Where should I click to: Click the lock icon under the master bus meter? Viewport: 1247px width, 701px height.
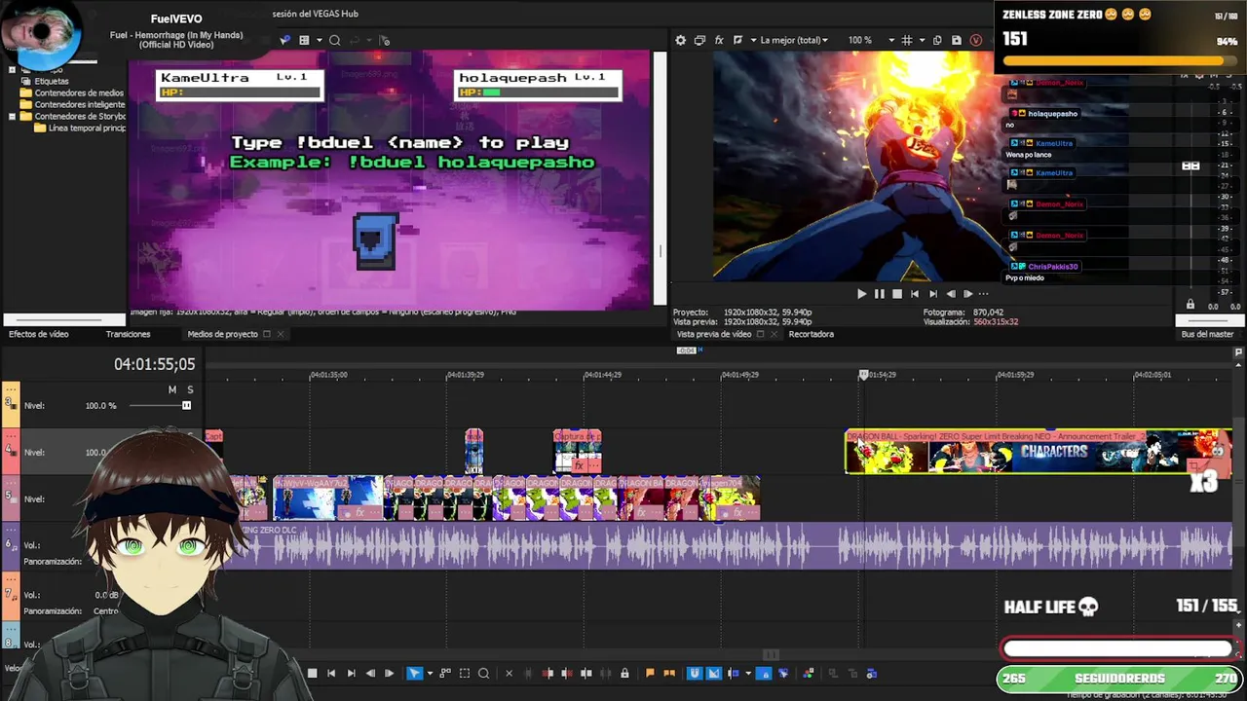click(x=1190, y=305)
